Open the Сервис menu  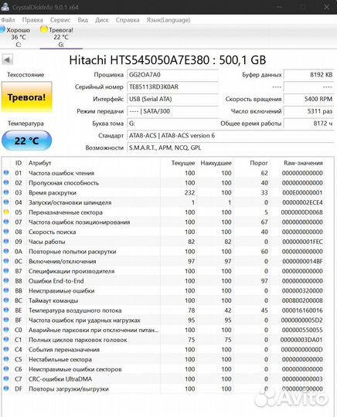tap(60, 20)
